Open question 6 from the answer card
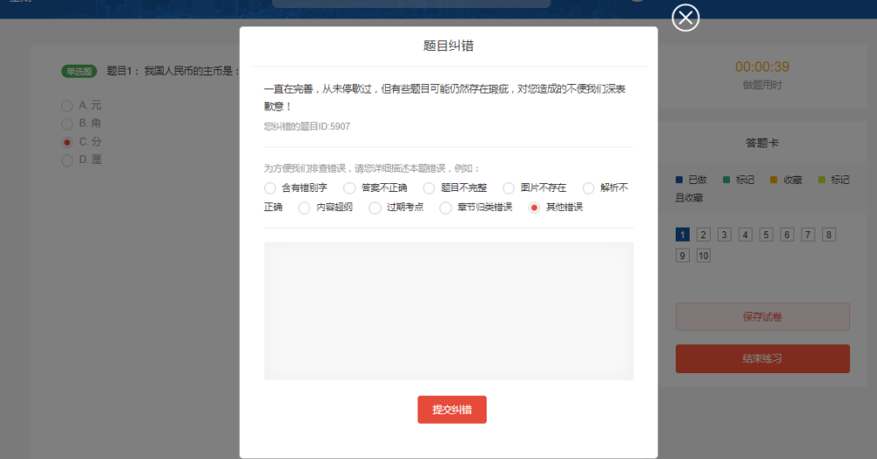The image size is (877, 459). click(787, 235)
